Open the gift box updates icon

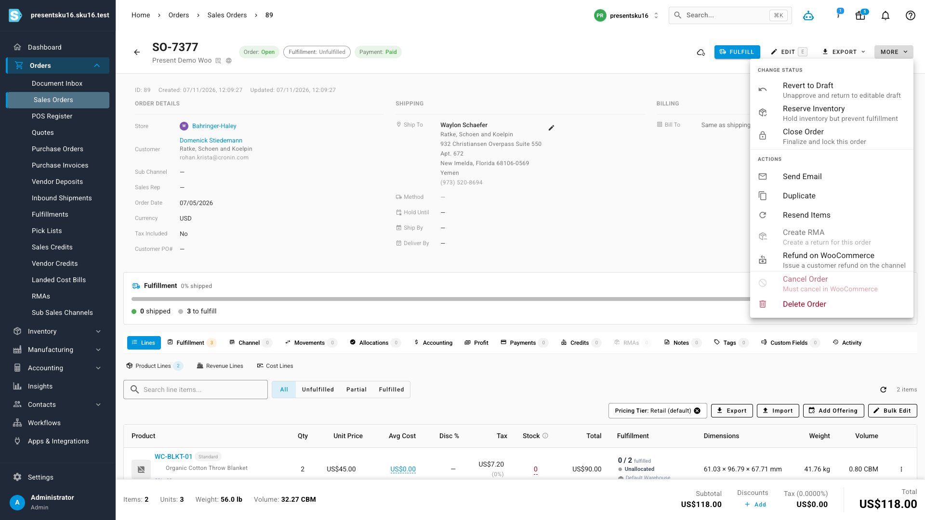[x=860, y=15]
